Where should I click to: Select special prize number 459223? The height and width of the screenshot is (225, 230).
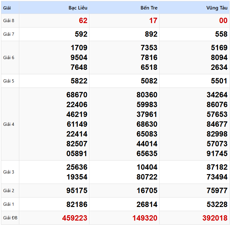(75, 218)
